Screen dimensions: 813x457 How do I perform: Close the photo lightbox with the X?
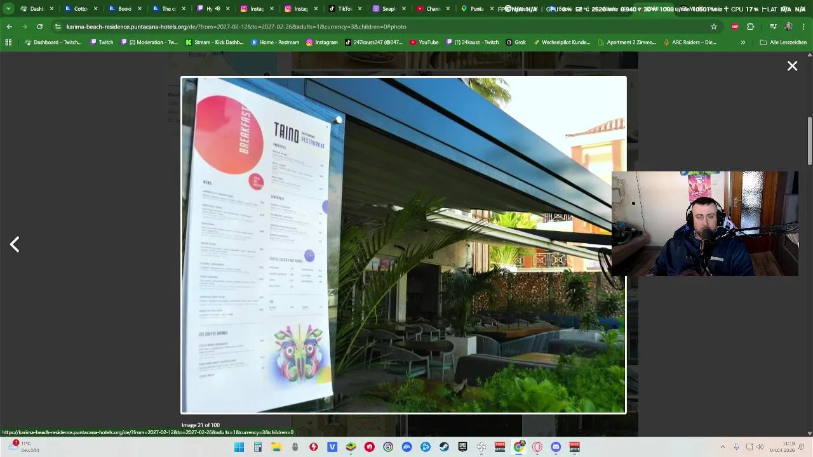tap(792, 66)
